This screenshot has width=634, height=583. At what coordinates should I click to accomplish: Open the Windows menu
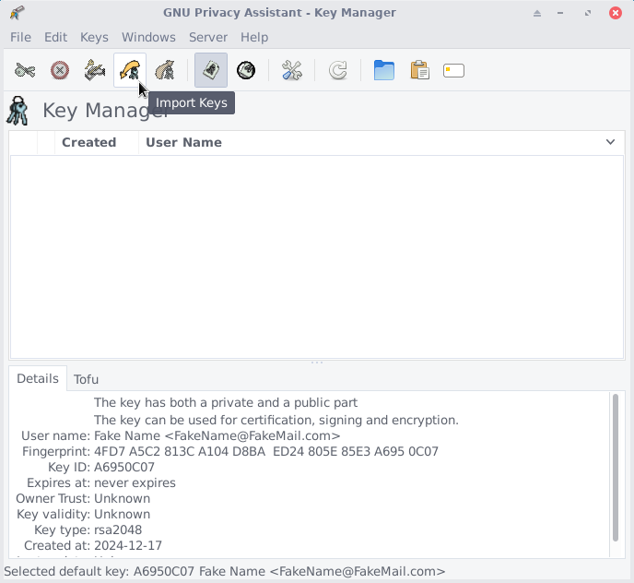[x=148, y=37]
